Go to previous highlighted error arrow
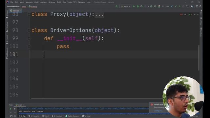 195,14
